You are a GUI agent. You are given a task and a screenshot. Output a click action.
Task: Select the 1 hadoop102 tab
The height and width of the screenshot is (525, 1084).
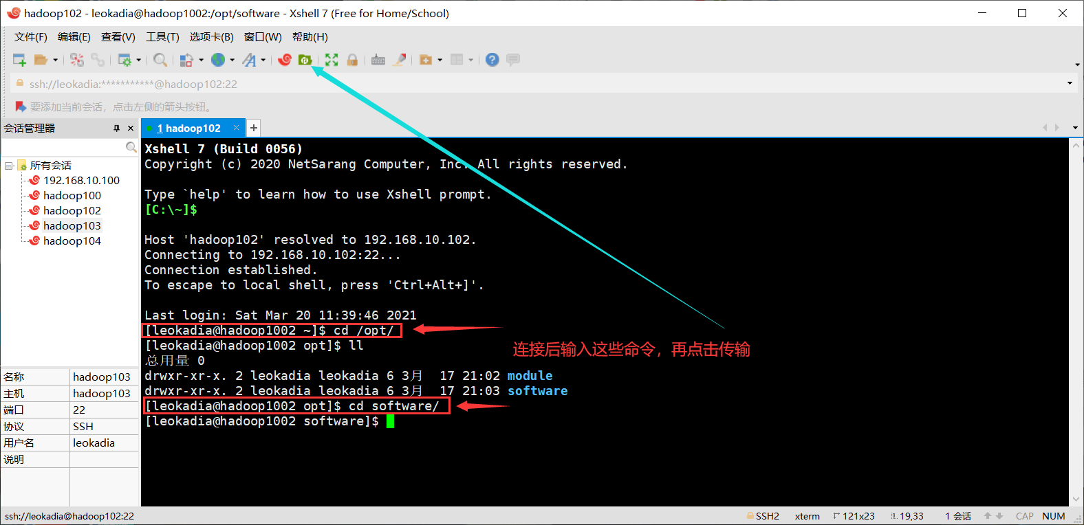[188, 129]
